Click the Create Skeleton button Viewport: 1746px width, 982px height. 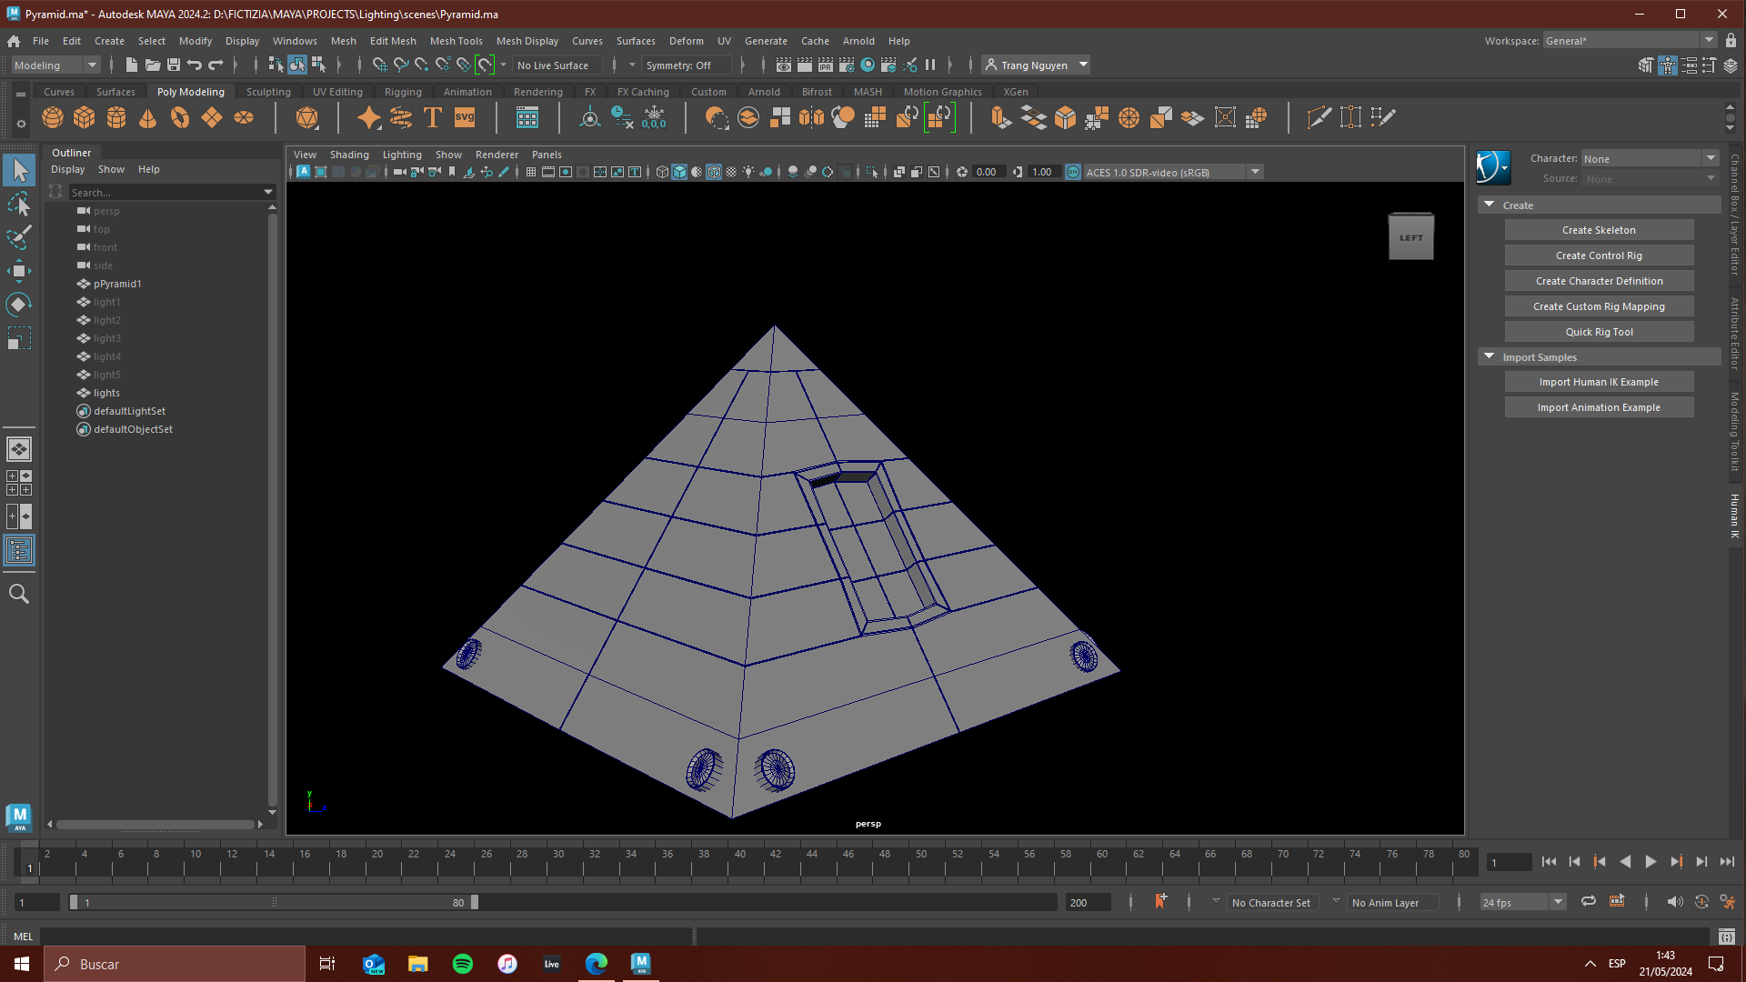1599,230
